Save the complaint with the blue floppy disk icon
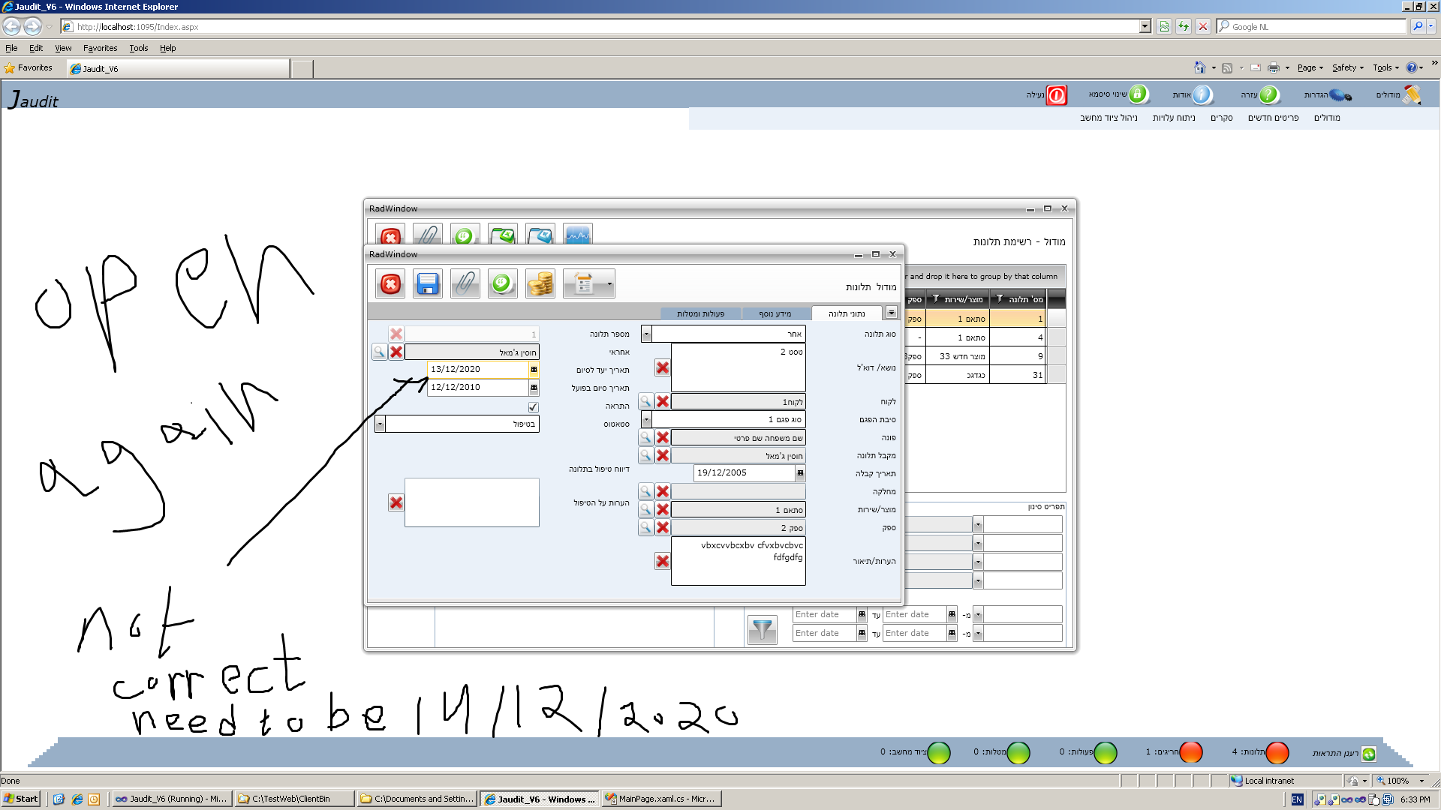1441x810 pixels. pos(428,284)
